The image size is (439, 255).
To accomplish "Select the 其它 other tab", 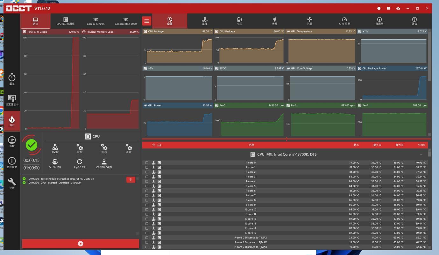I will pyautogui.click(x=414, y=21).
